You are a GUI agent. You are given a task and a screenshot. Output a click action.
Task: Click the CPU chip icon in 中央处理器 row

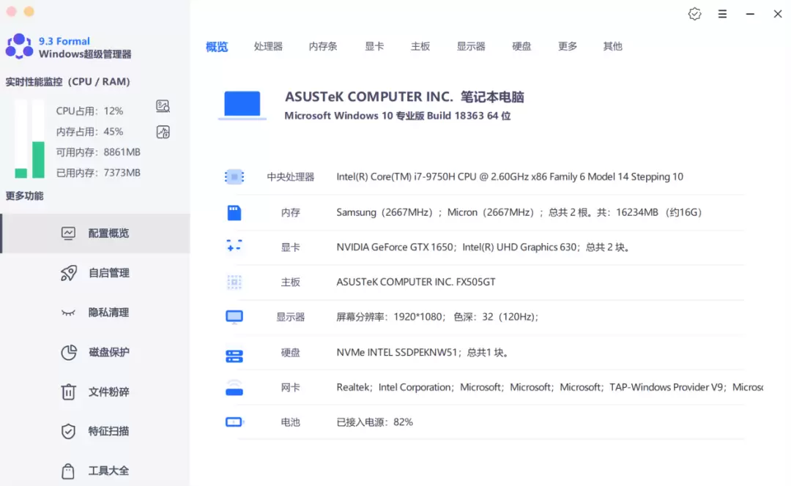click(x=234, y=177)
